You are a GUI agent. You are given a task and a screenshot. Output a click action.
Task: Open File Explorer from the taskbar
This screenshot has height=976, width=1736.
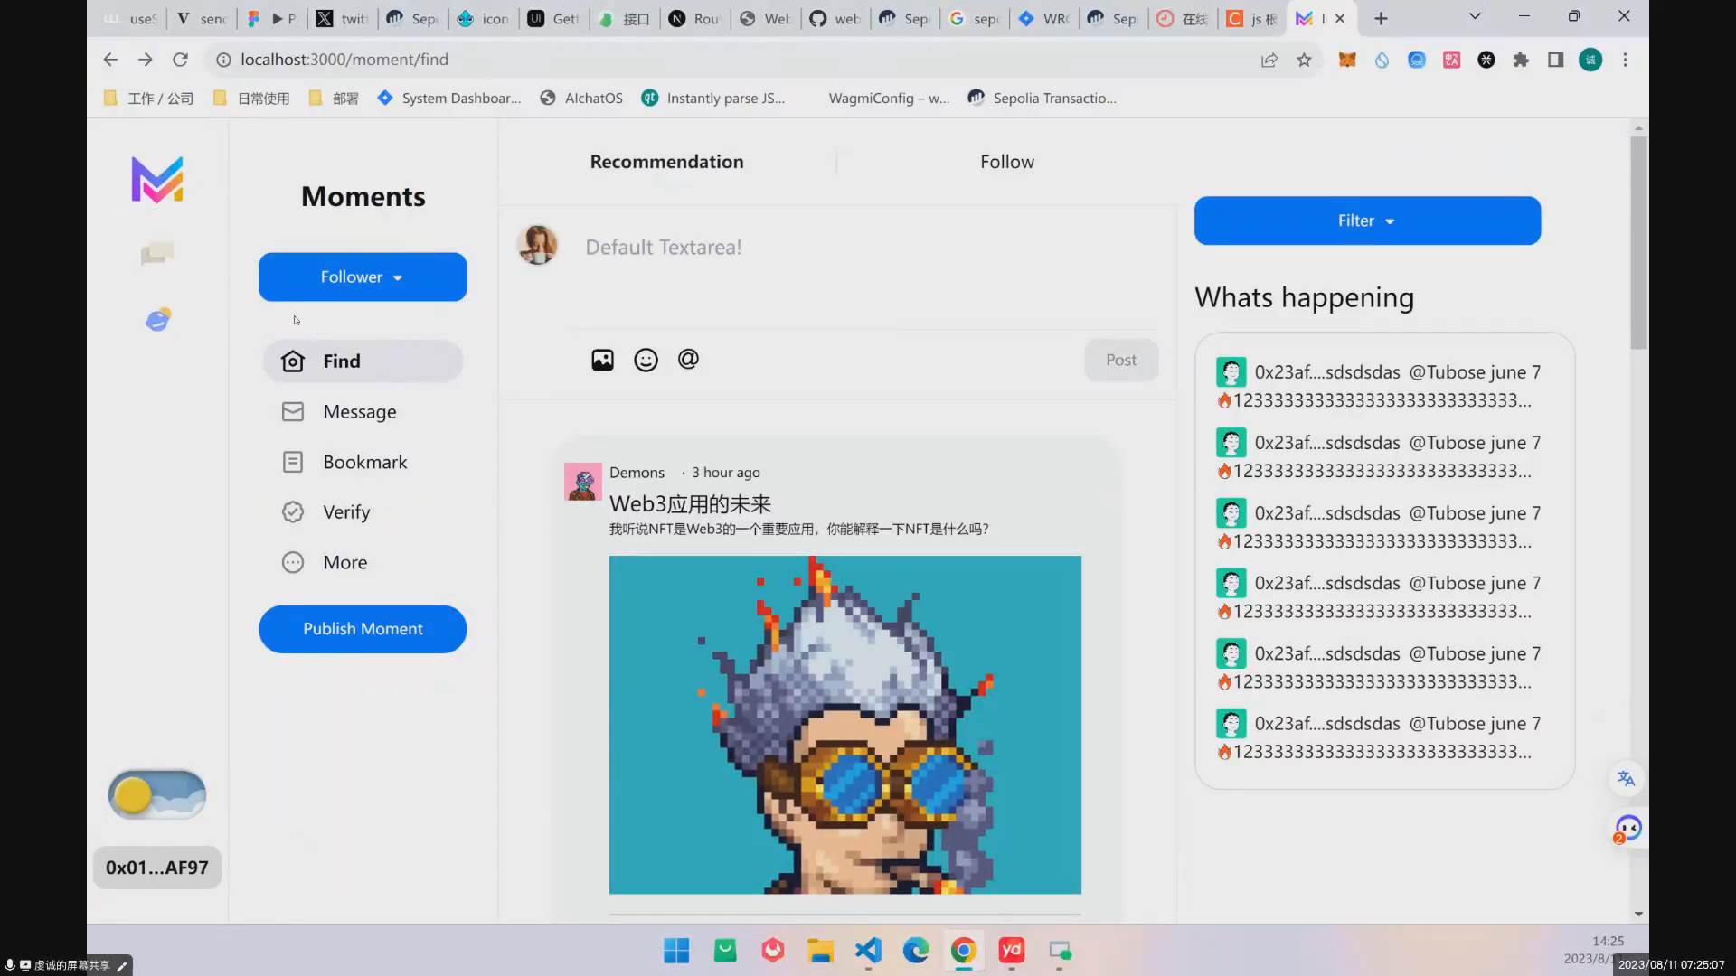tap(820, 951)
